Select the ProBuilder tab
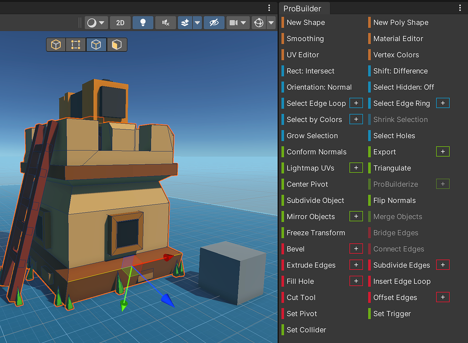468x343 pixels. (x=304, y=8)
